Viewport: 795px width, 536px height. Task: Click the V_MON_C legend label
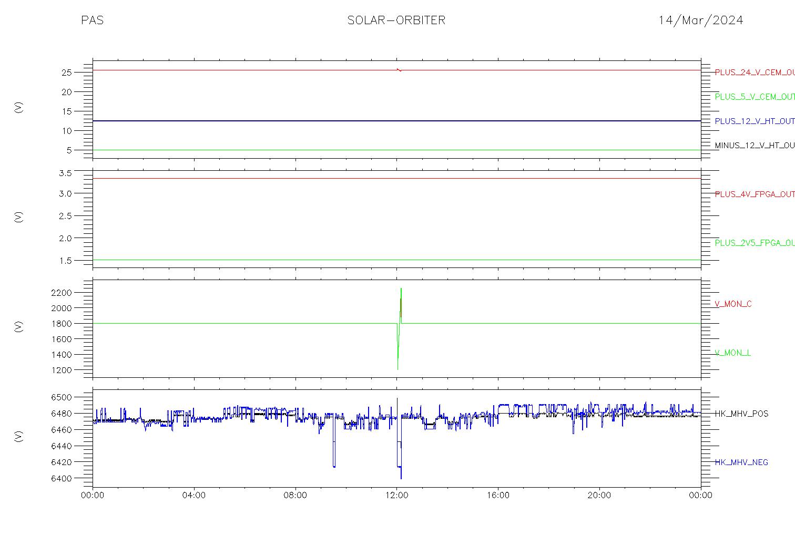tap(733, 304)
